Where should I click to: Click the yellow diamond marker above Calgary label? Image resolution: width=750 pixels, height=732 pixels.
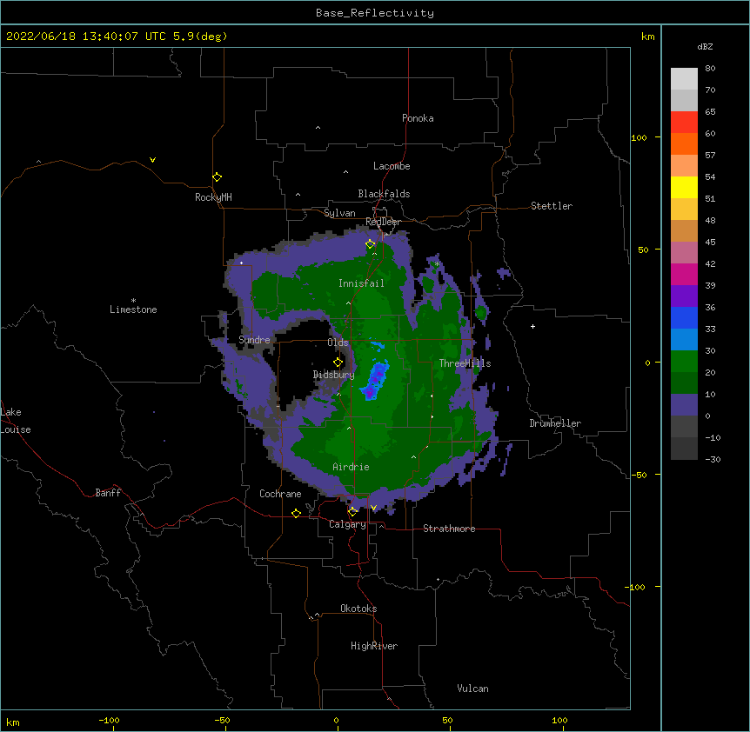click(x=352, y=512)
